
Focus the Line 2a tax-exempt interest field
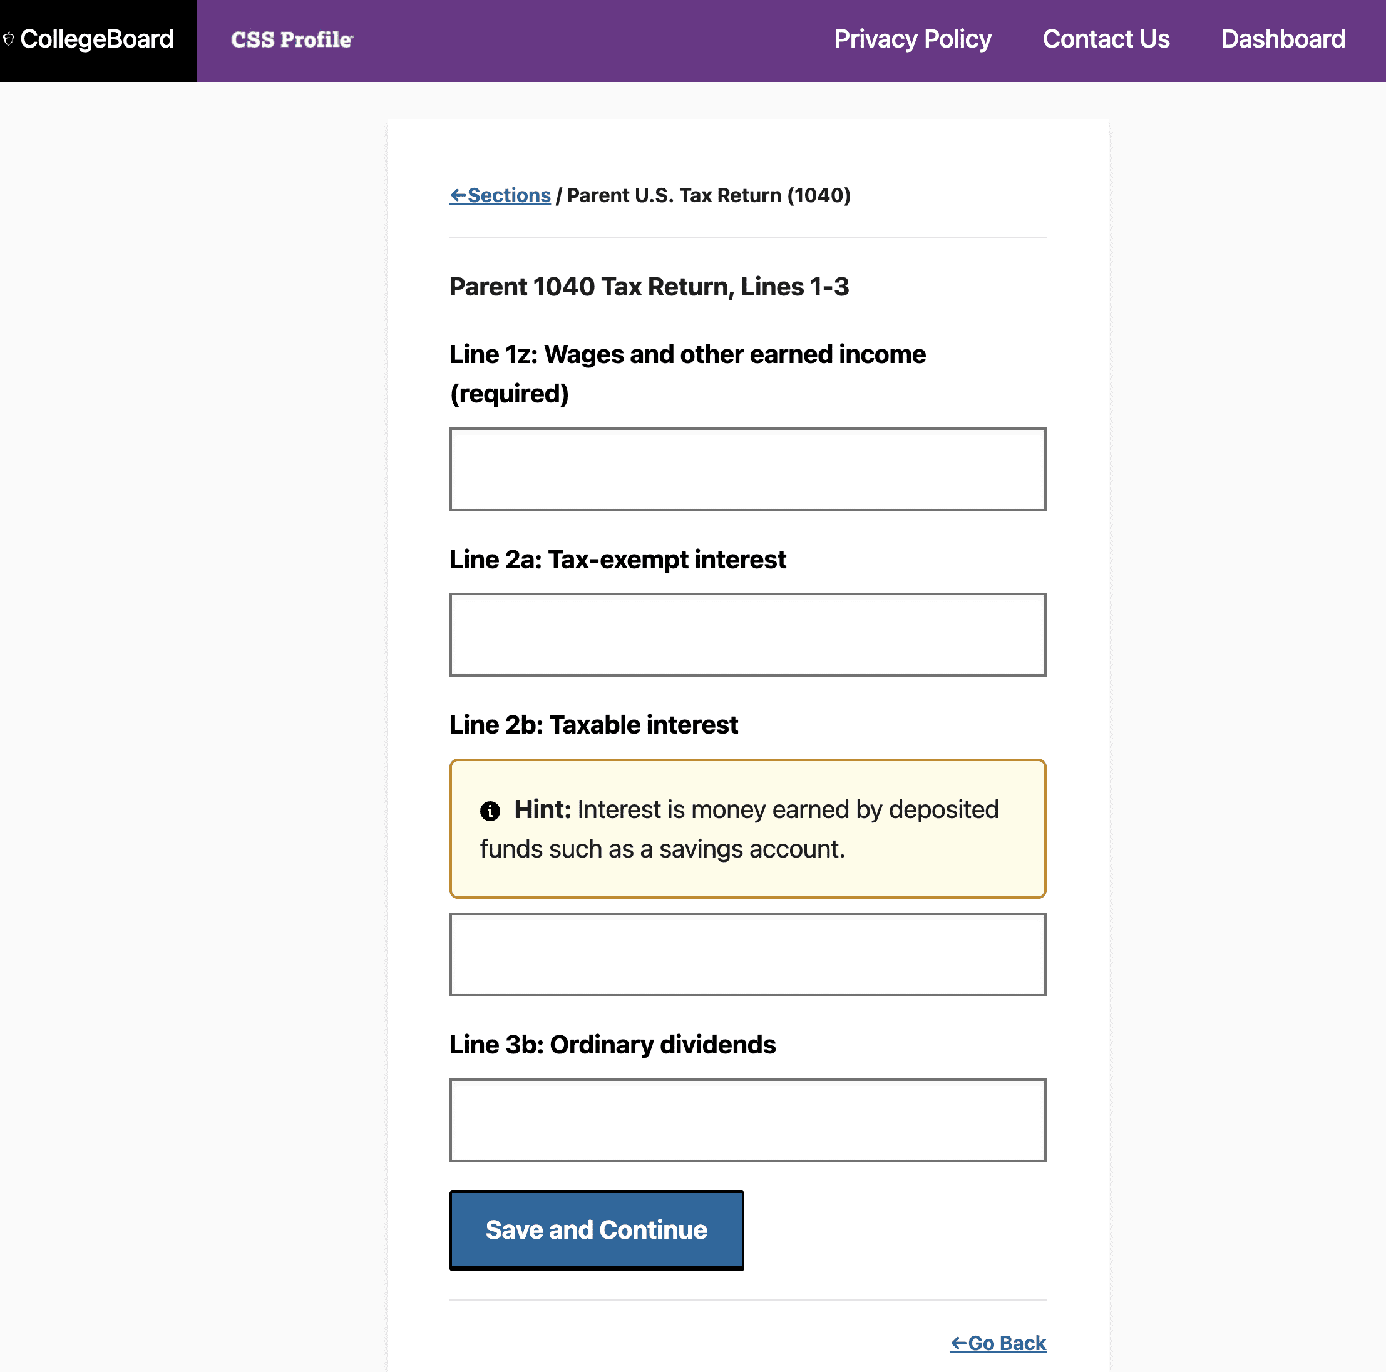747,634
